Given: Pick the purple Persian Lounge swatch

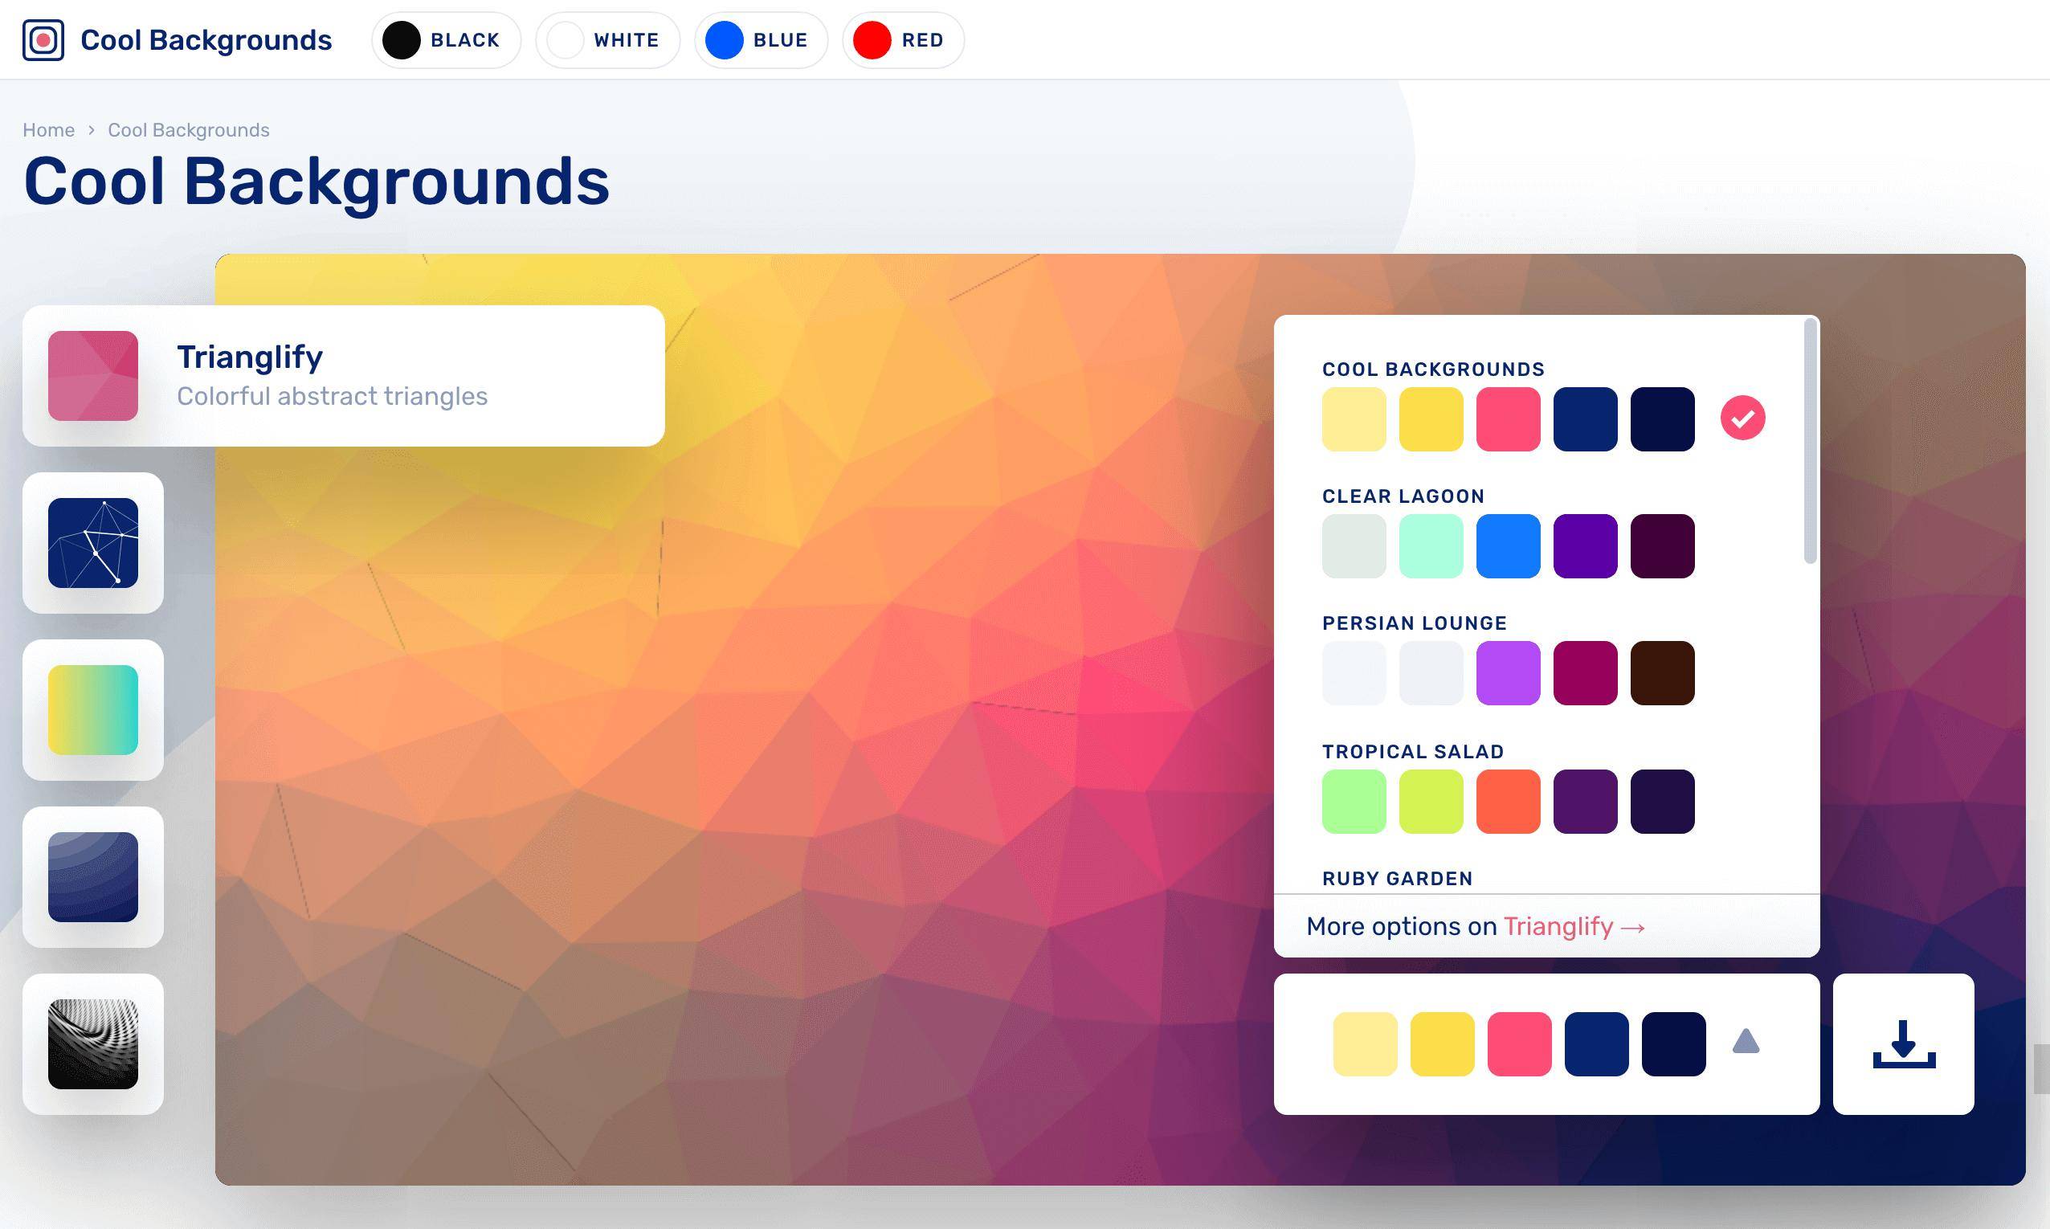Looking at the screenshot, I should coord(1508,672).
